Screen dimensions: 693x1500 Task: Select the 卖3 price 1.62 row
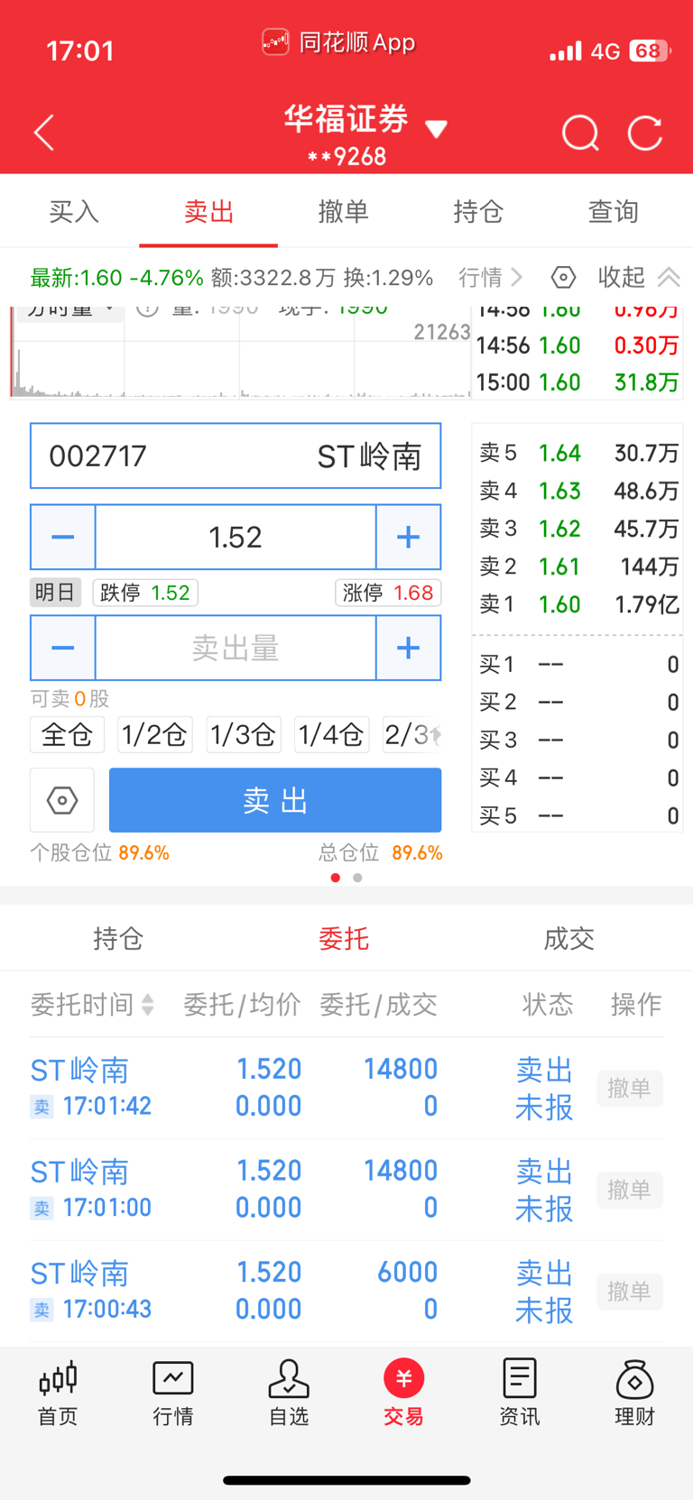pyautogui.click(x=577, y=529)
